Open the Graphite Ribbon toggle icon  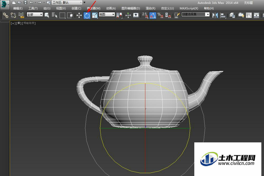pyautogui.click(x=241, y=15)
